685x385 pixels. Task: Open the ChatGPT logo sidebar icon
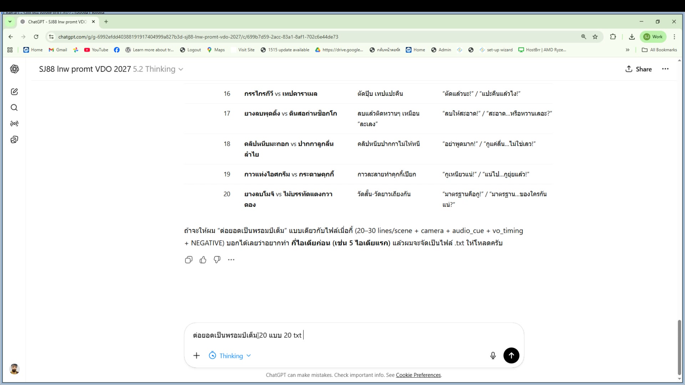coord(14,69)
